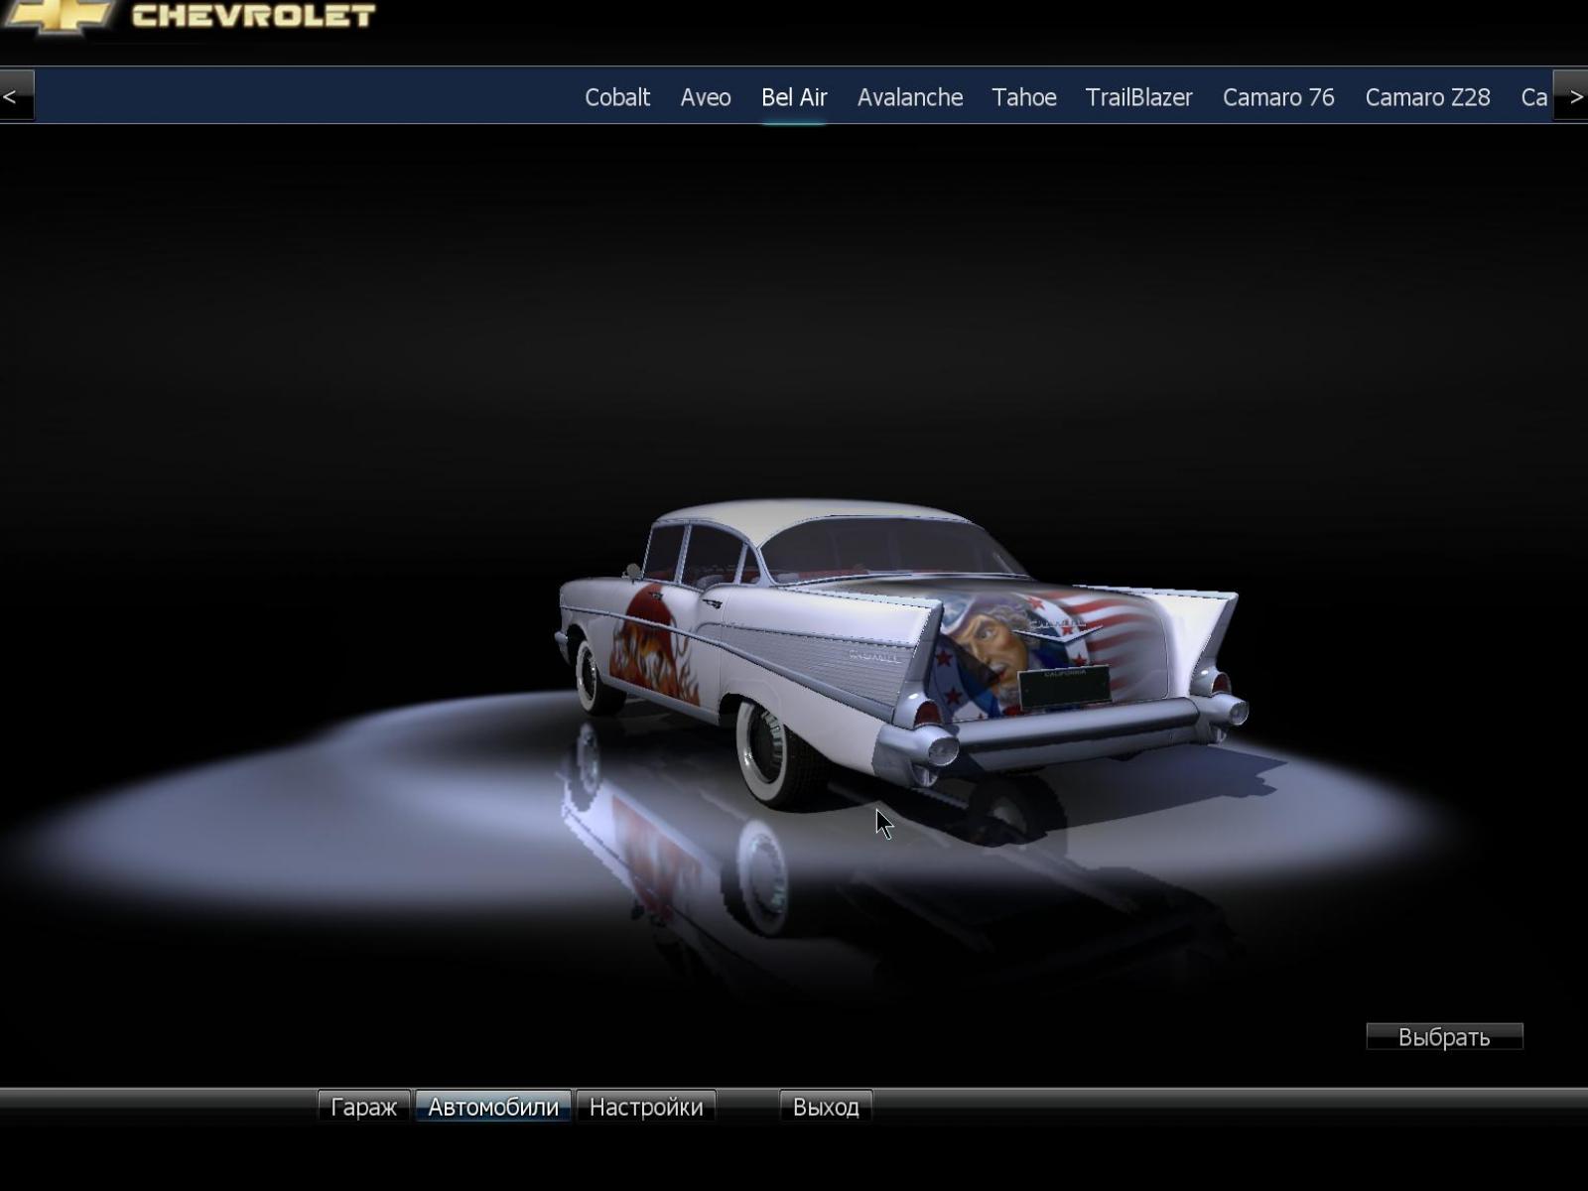Image resolution: width=1588 pixels, height=1191 pixels.
Task: Pick the Tahoe tab
Action: [1023, 97]
